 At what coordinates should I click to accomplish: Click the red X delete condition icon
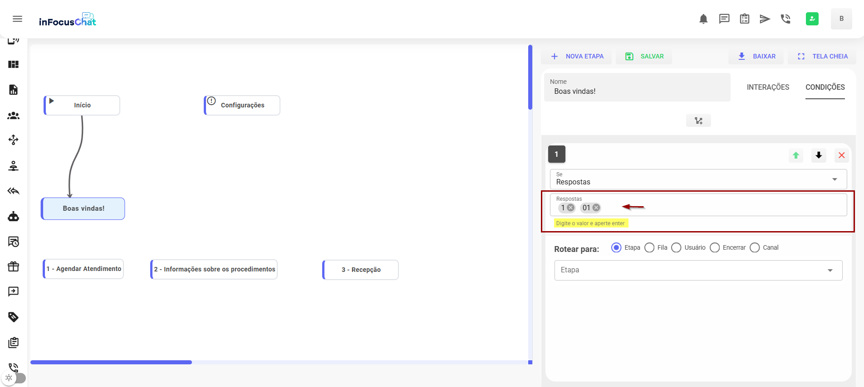click(x=841, y=155)
